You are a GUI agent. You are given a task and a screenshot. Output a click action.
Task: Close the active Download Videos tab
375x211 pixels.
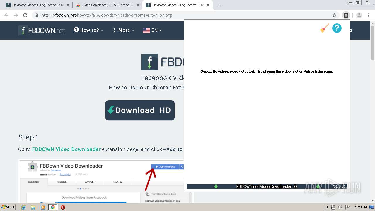tap(208, 5)
